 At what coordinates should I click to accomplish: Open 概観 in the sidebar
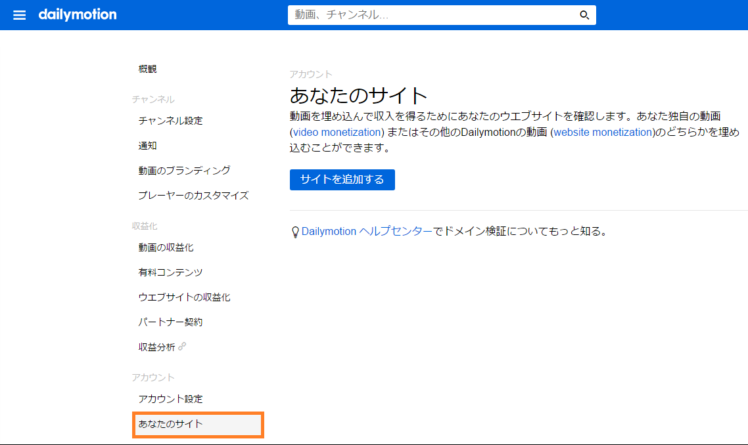(x=147, y=69)
